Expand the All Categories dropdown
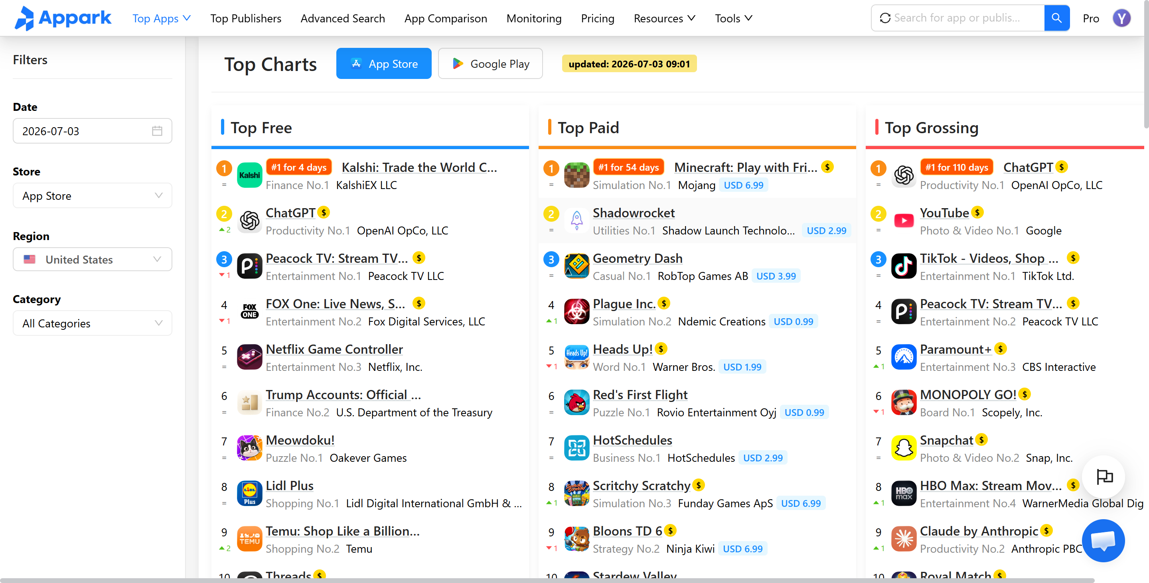The width and height of the screenshot is (1149, 583). point(92,323)
